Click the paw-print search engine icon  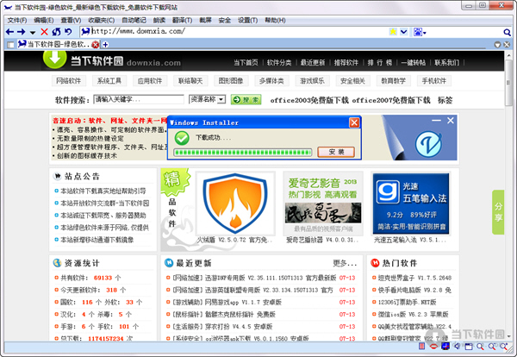(417, 32)
